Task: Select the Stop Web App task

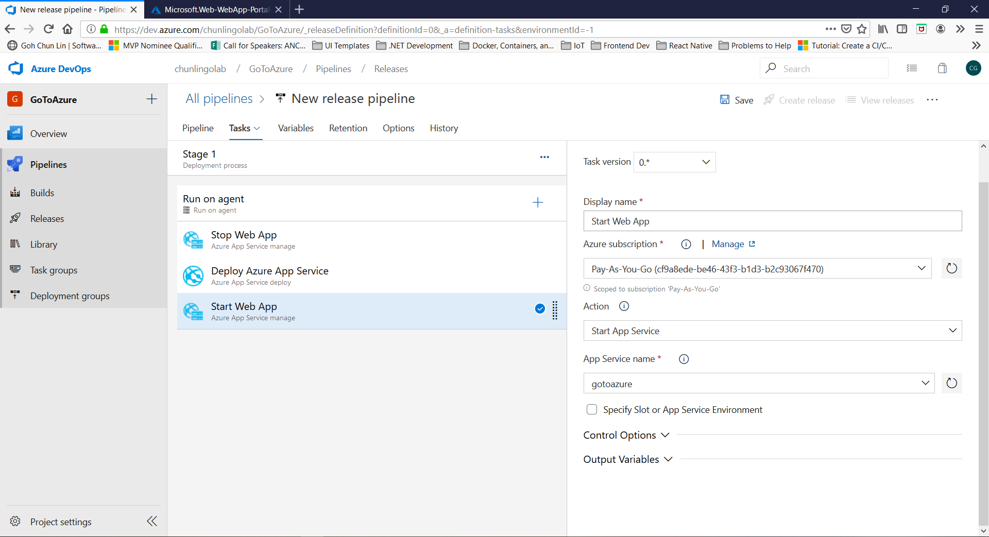Action: tap(372, 239)
